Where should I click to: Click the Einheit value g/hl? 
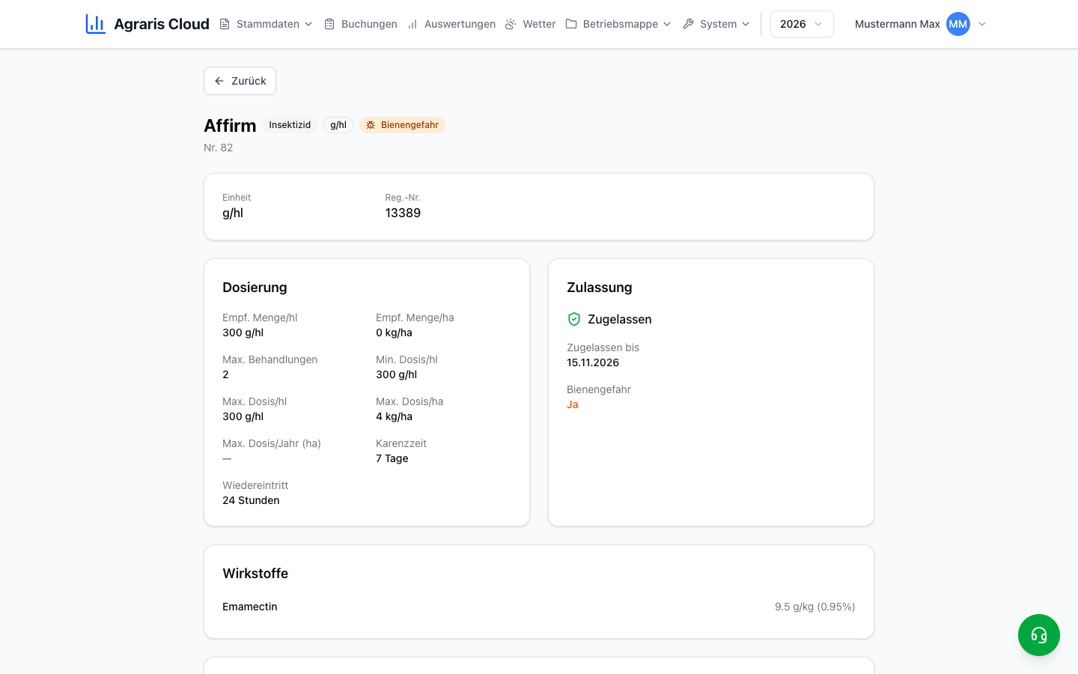(233, 213)
